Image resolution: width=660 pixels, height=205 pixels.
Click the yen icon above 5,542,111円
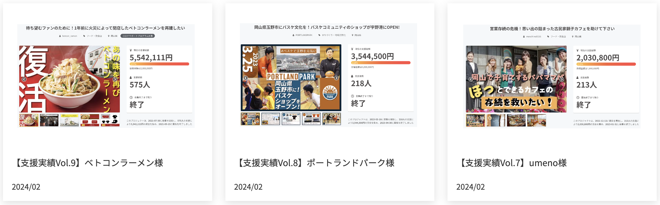[x=131, y=50]
